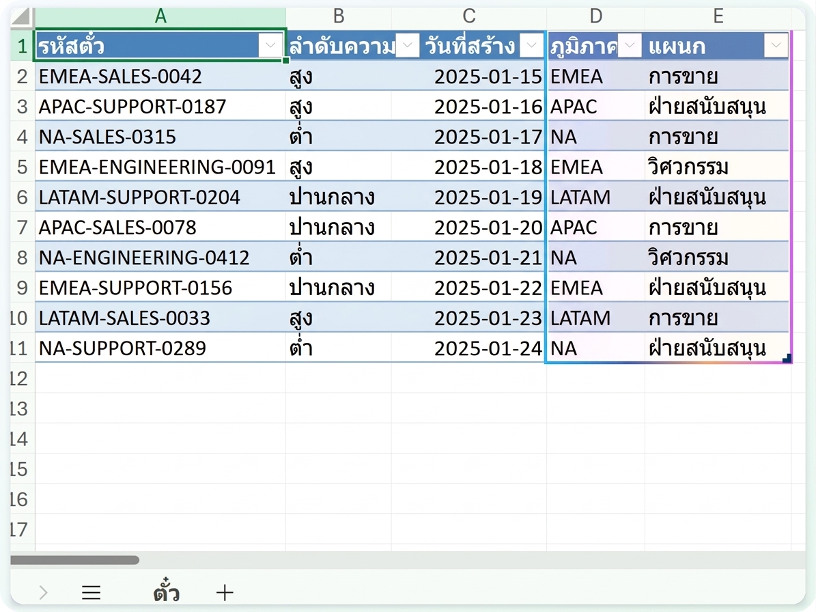This screenshot has width=816, height=612.
Task: Select priority cell ปานกลาง in row 9
Action: (x=339, y=288)
